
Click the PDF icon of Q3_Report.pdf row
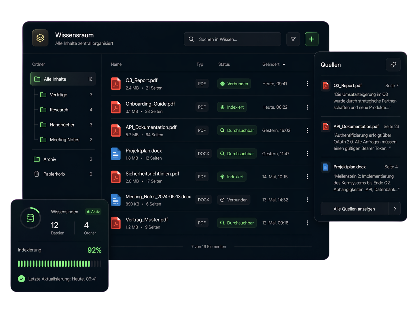116,84
